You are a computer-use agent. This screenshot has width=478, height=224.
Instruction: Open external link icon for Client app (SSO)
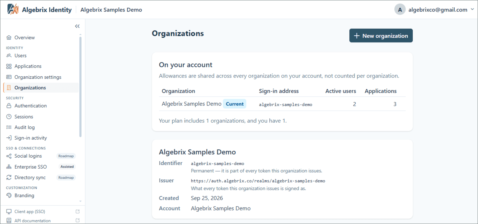(x=77, y=212)
